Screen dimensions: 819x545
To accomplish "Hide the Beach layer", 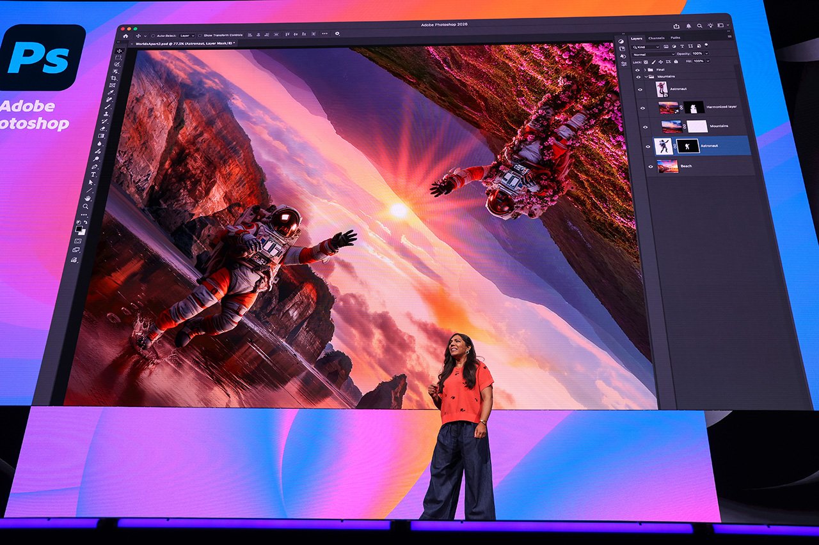I will click(x=651, y=166).
